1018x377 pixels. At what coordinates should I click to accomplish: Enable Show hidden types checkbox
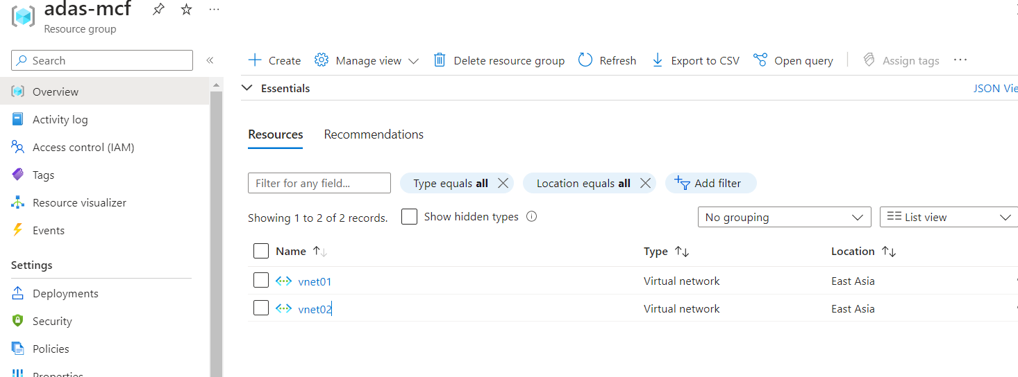tap(410, 216)
